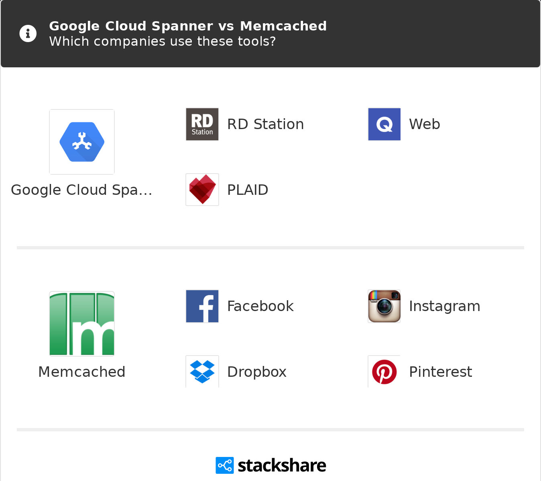Open the Instagram company name link

pyautogui.click(x=444, y=306)
